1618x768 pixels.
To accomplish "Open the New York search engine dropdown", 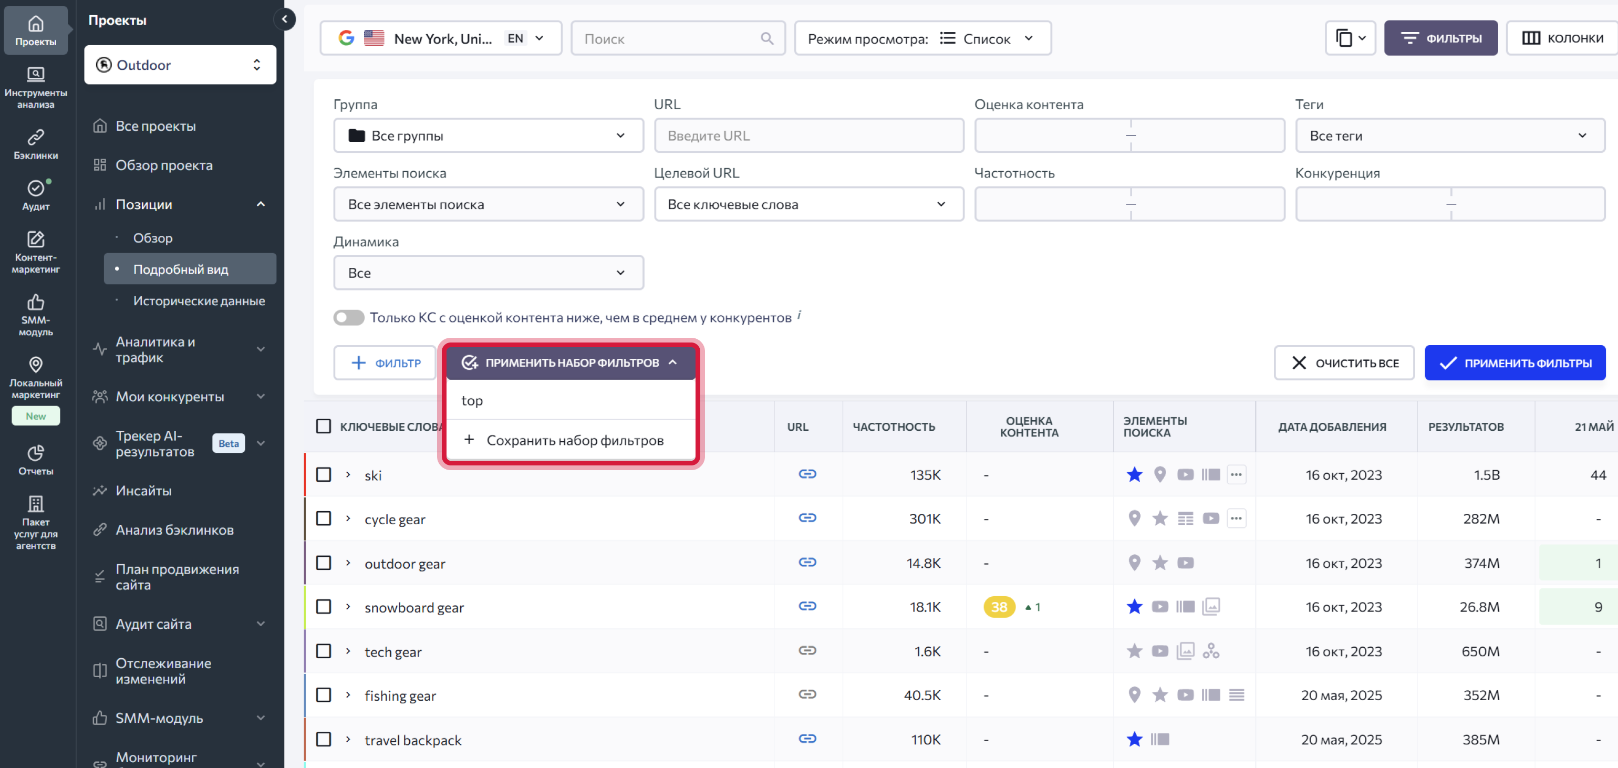I will tap(441, 38).
